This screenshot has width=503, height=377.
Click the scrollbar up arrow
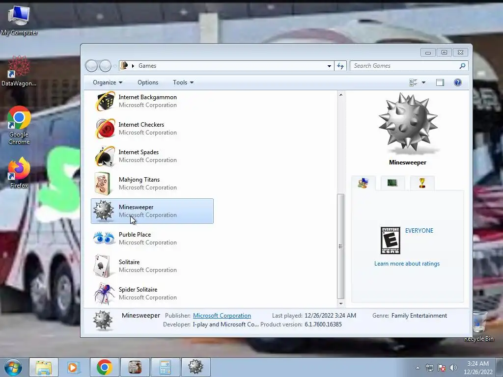(x=341, y=95)
